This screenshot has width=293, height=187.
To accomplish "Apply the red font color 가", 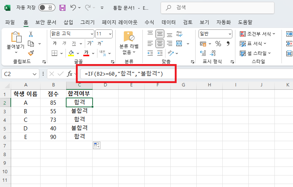I will point(86,53).
